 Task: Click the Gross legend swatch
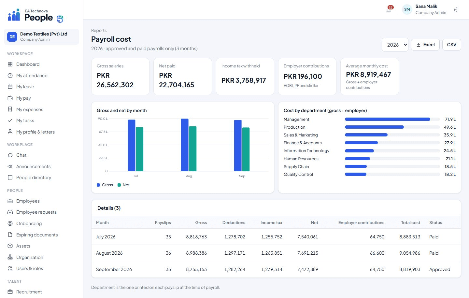click(98, 185)
